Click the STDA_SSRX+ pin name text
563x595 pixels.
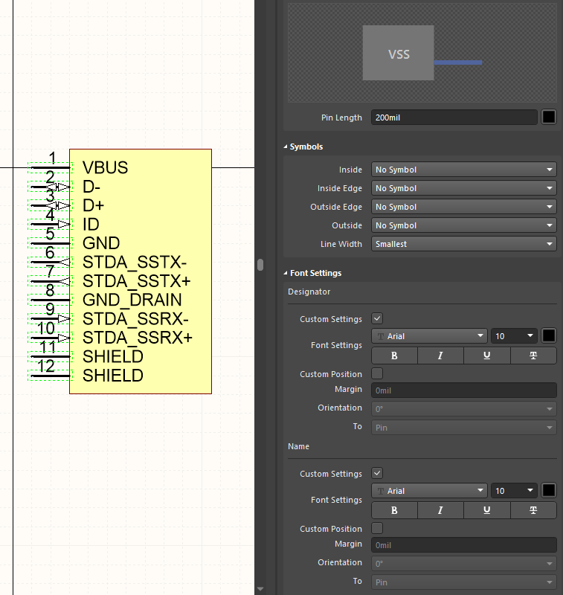138,338
